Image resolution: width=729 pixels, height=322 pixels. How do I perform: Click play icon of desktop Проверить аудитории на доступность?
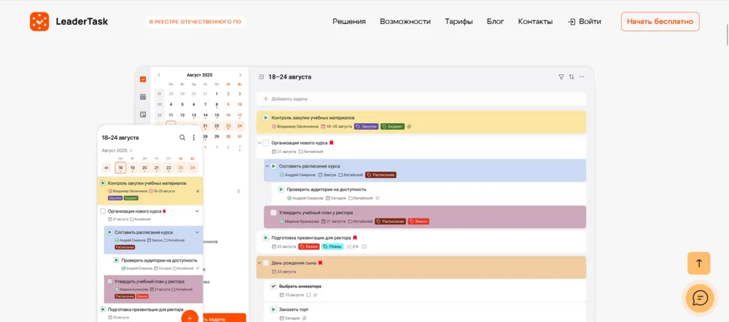[281, 189]
